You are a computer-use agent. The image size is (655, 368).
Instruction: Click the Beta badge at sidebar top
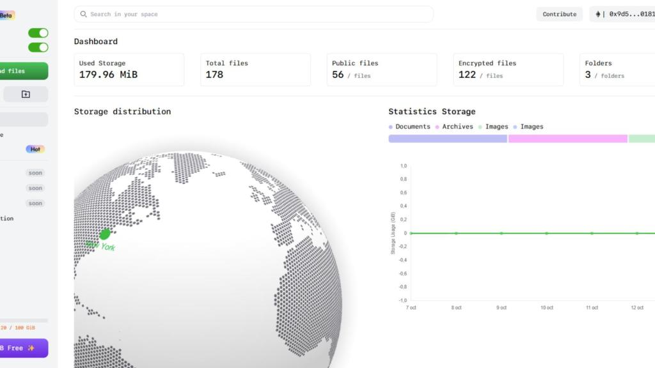[x=6, y=15]
